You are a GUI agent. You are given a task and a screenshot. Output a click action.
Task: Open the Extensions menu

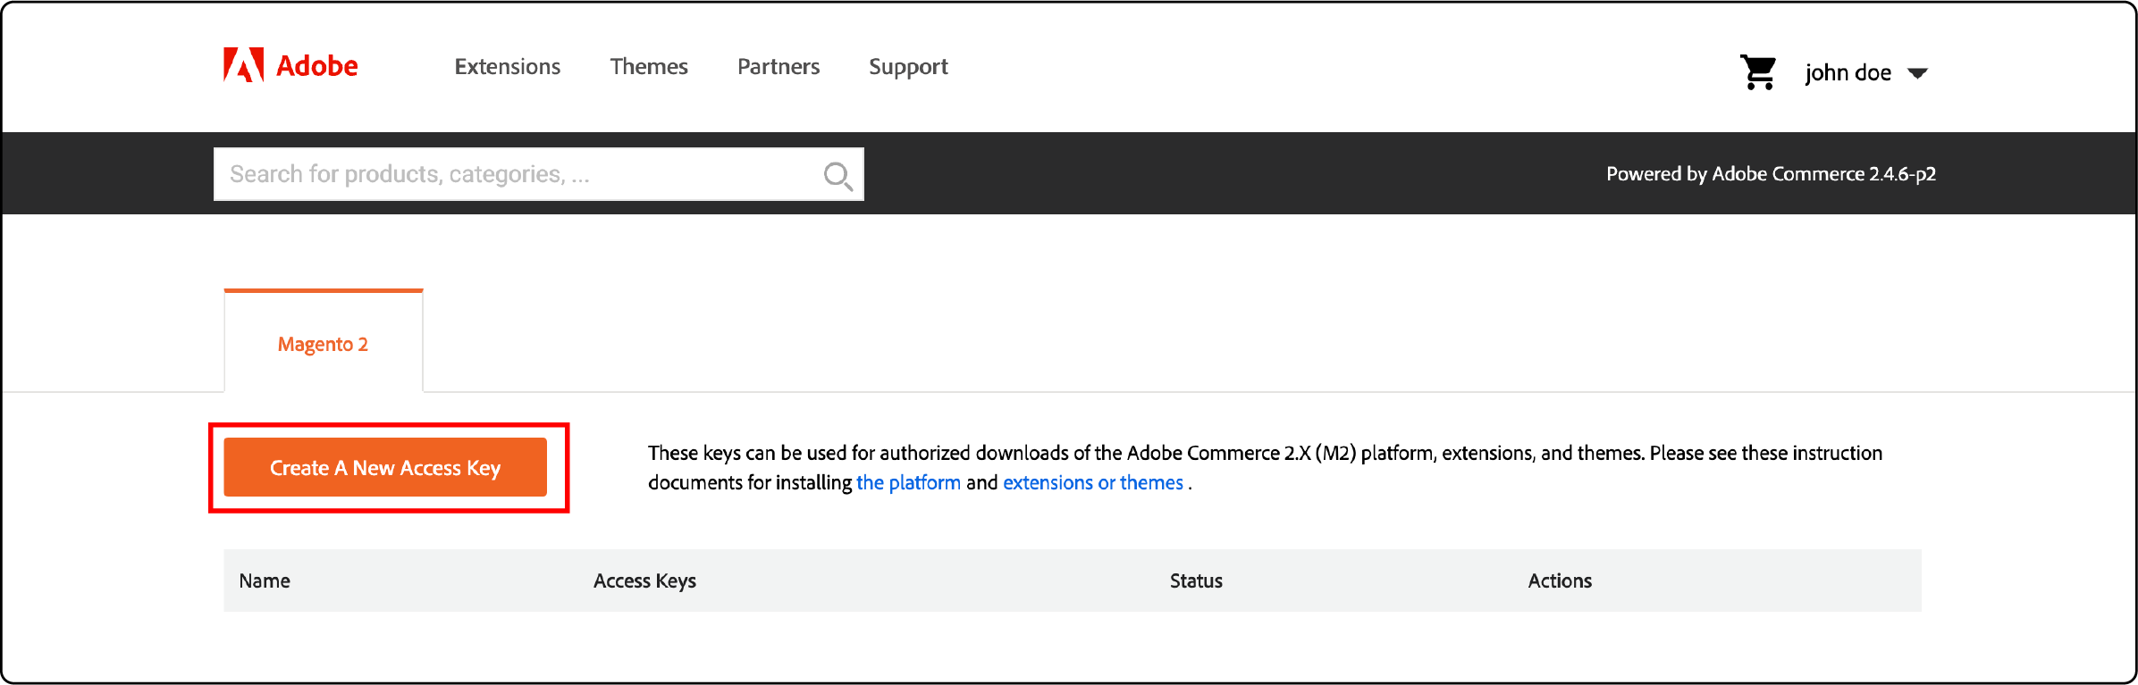click(508, 67)
